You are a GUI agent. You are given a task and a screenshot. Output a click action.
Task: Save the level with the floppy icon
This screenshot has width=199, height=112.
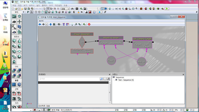click(26, 9)
